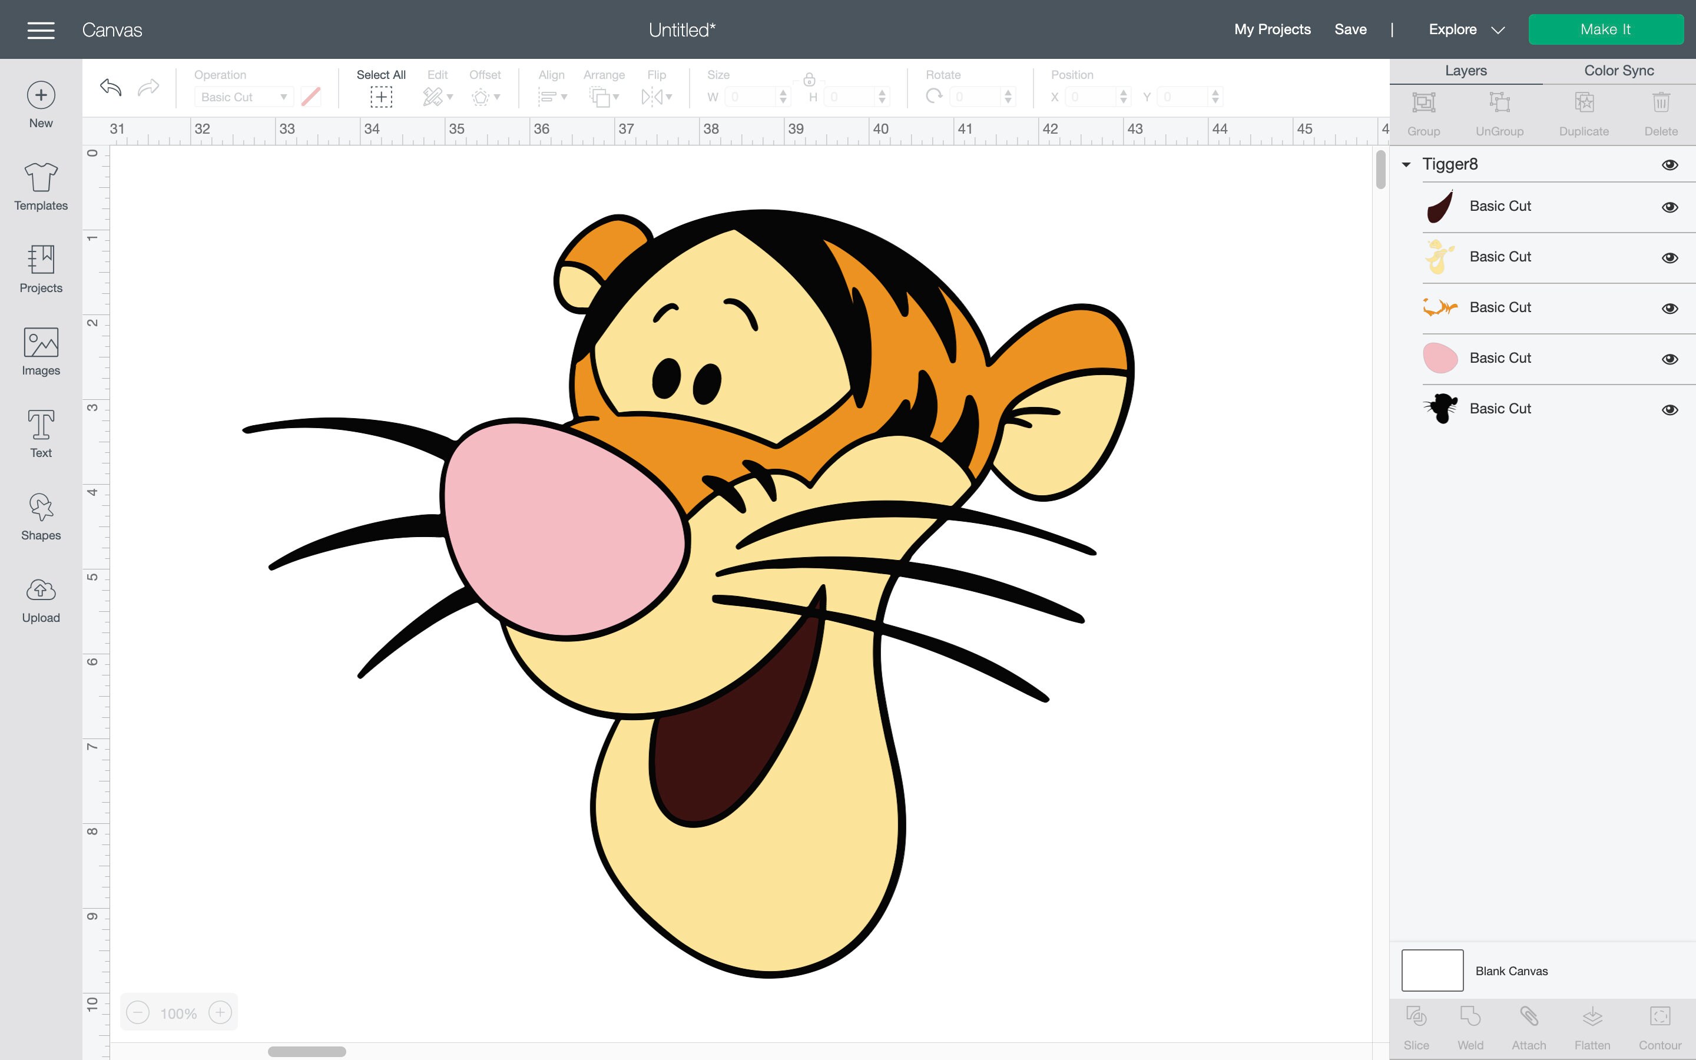Open the Arrange dropdown
Viewport: 1696px width, 1060px height.
click(604, 97)
